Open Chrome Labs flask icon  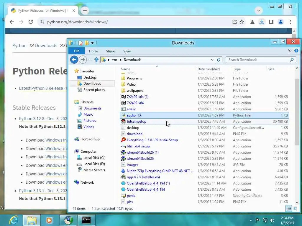click(x=252, y=22)
